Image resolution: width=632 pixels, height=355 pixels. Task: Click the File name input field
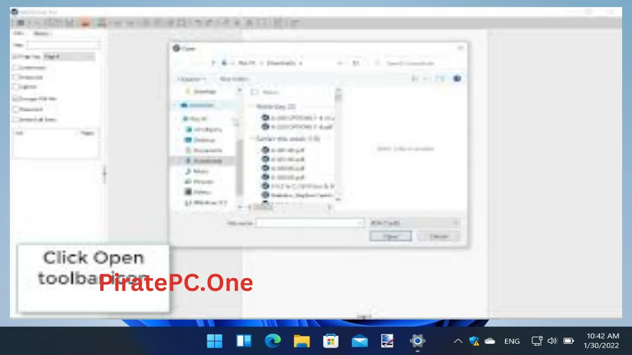point(310,223)
